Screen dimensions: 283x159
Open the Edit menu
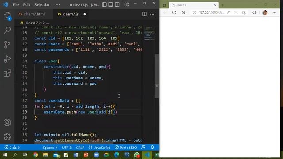coord(27,4)
